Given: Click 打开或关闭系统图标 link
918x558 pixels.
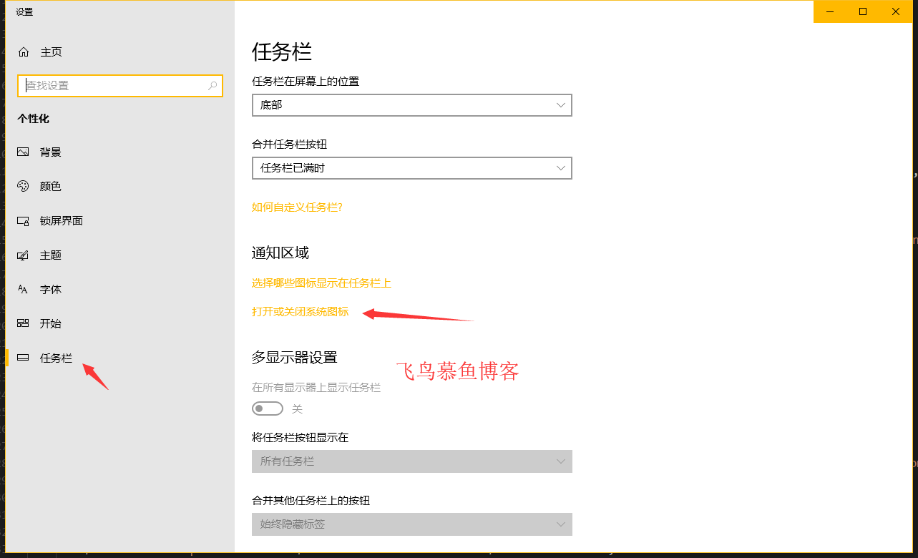Looking at the screenshot, I should (299, 312).
